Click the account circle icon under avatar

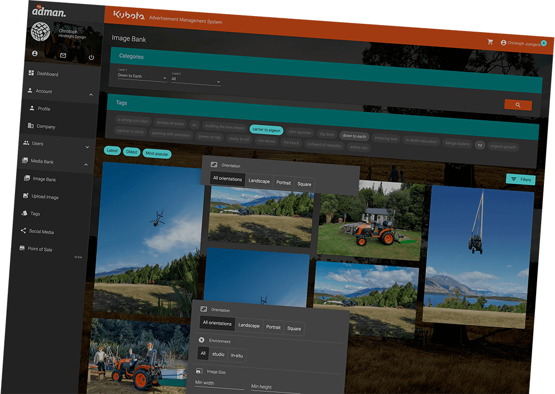tap(35, 53)
